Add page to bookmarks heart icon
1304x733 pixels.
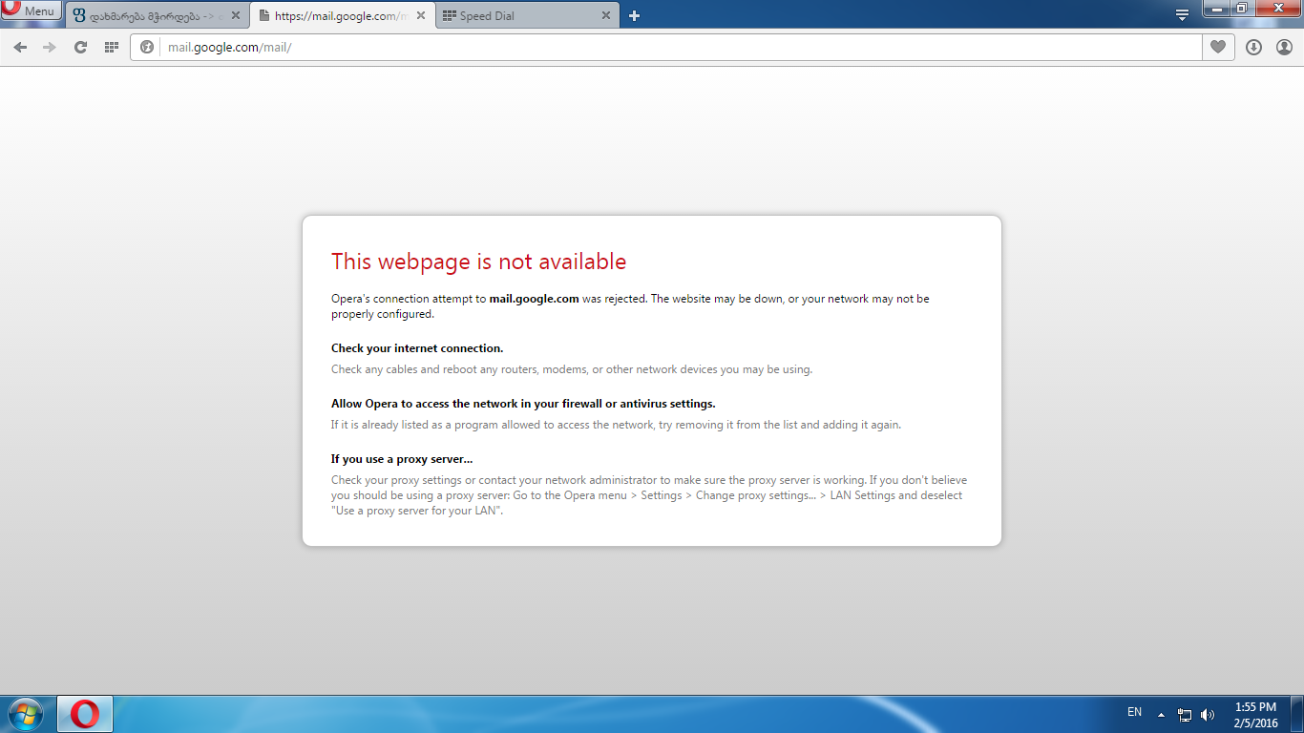pos(1217,47)
